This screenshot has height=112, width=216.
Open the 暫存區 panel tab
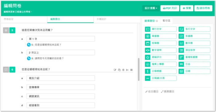tap(166, 21)
